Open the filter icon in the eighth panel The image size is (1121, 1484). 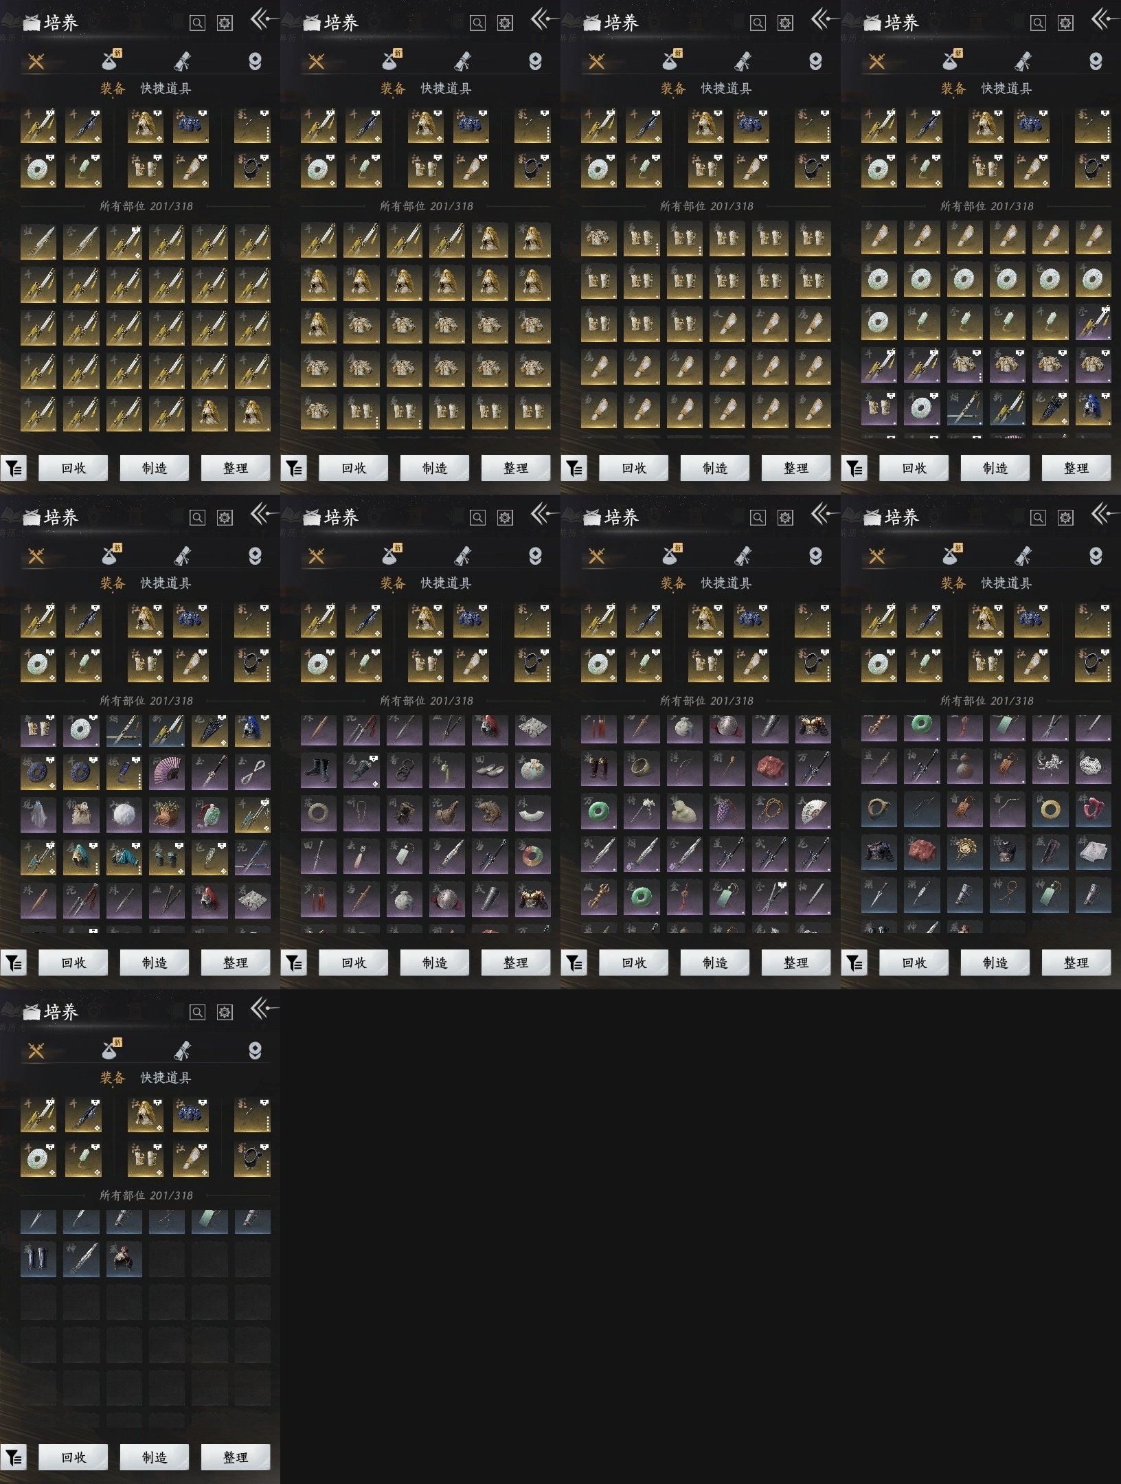point(854,963)
